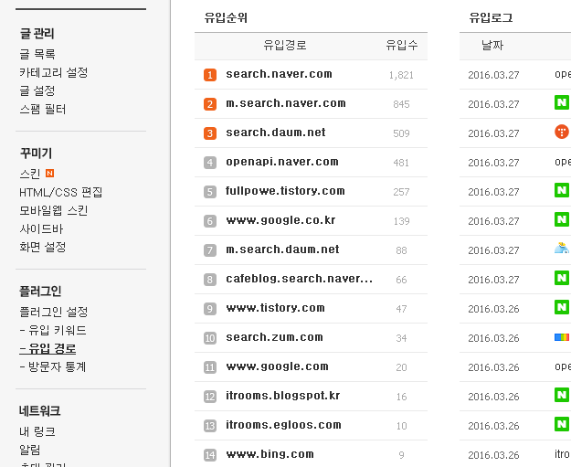Go to 글 설정
Screen dimensions: 571x467
coord(37,90)
